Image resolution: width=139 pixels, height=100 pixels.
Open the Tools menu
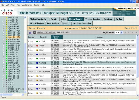click(36, 5)
